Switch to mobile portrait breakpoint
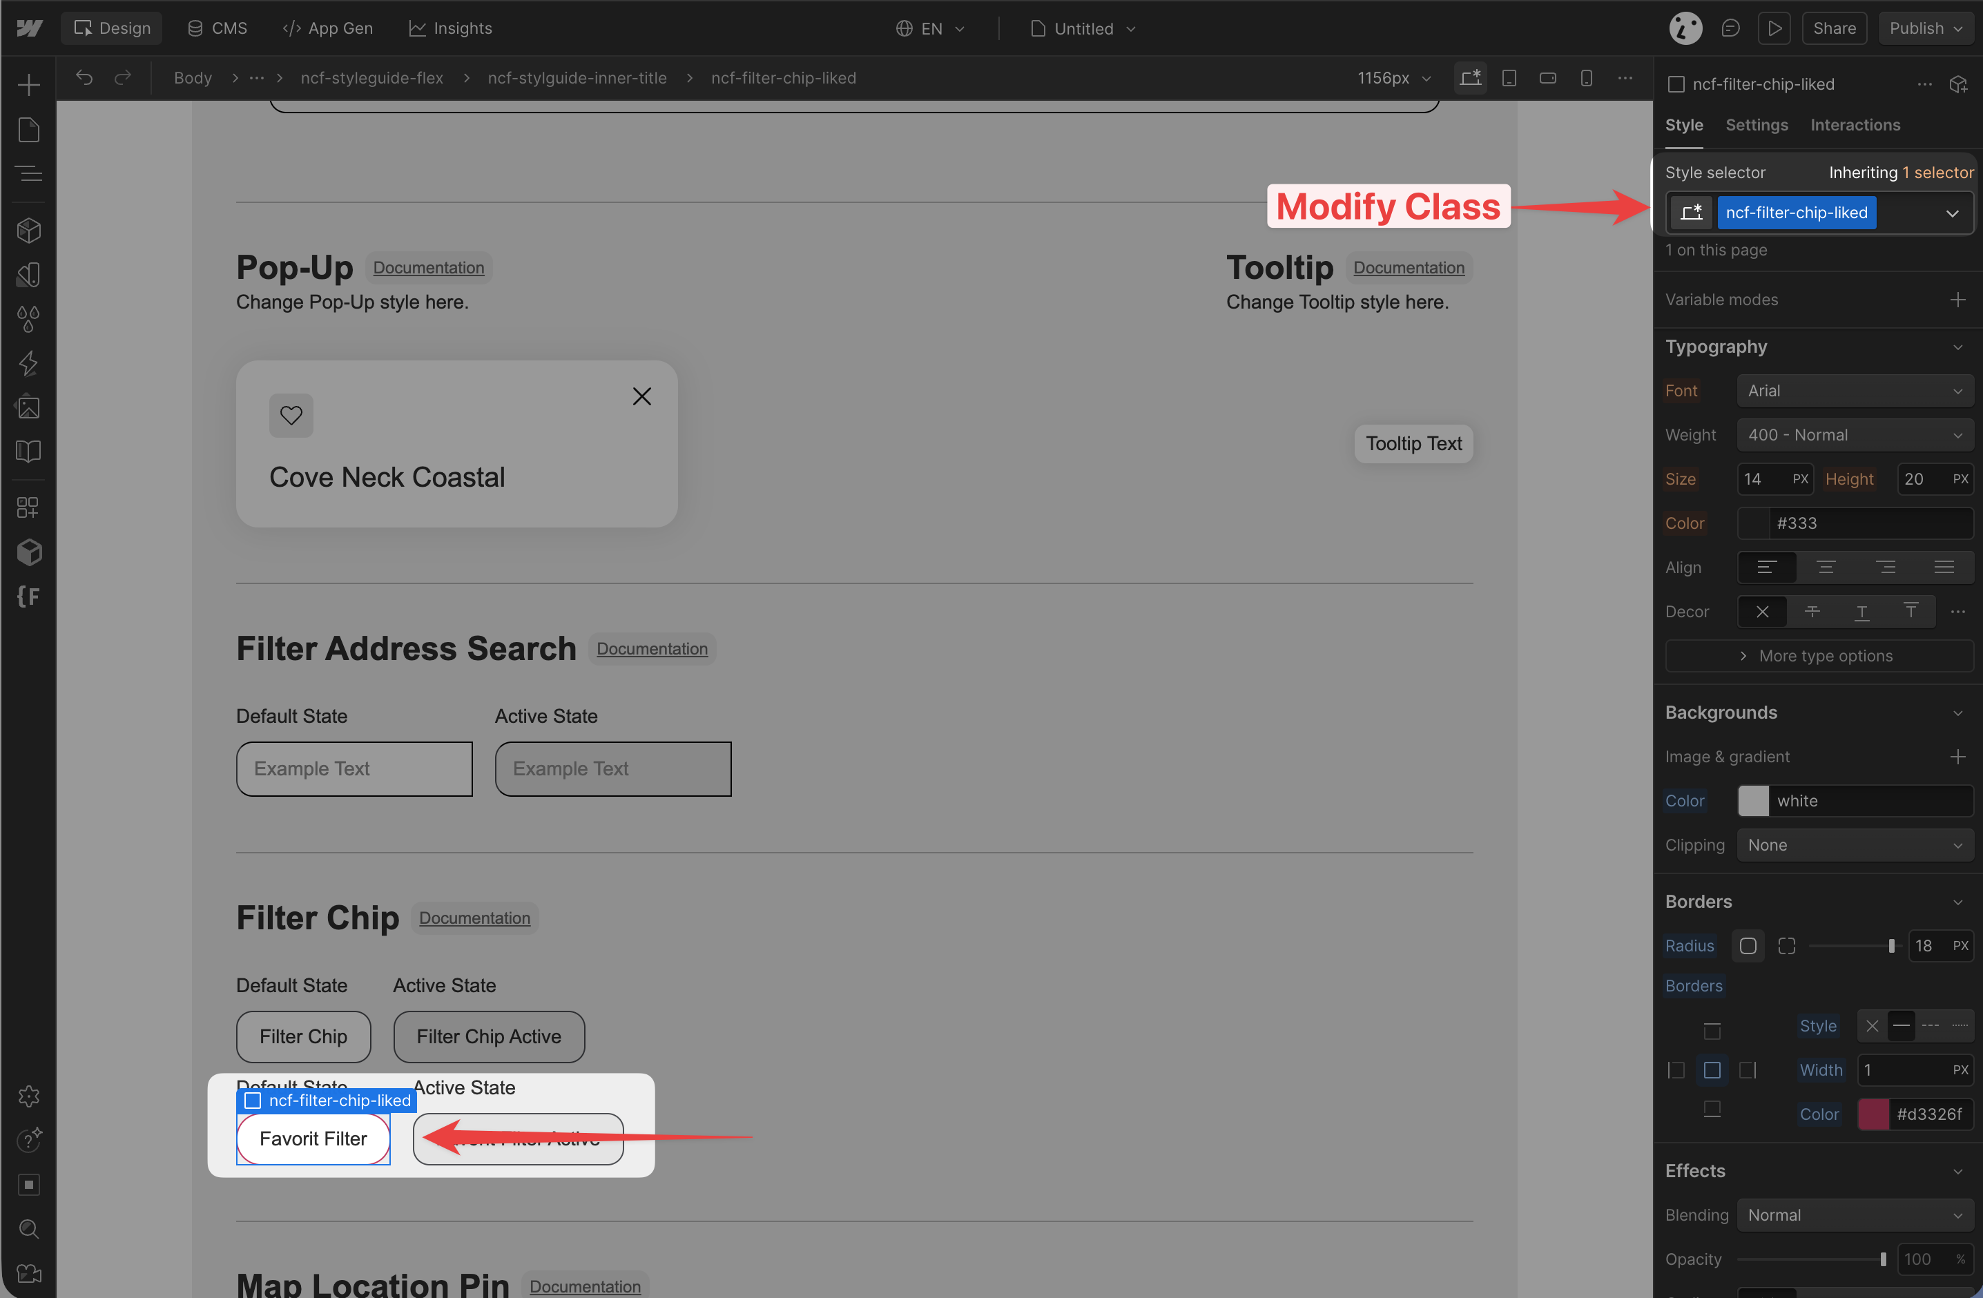 [1587, 77]
